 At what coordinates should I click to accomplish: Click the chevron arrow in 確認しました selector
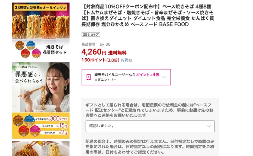209,126
